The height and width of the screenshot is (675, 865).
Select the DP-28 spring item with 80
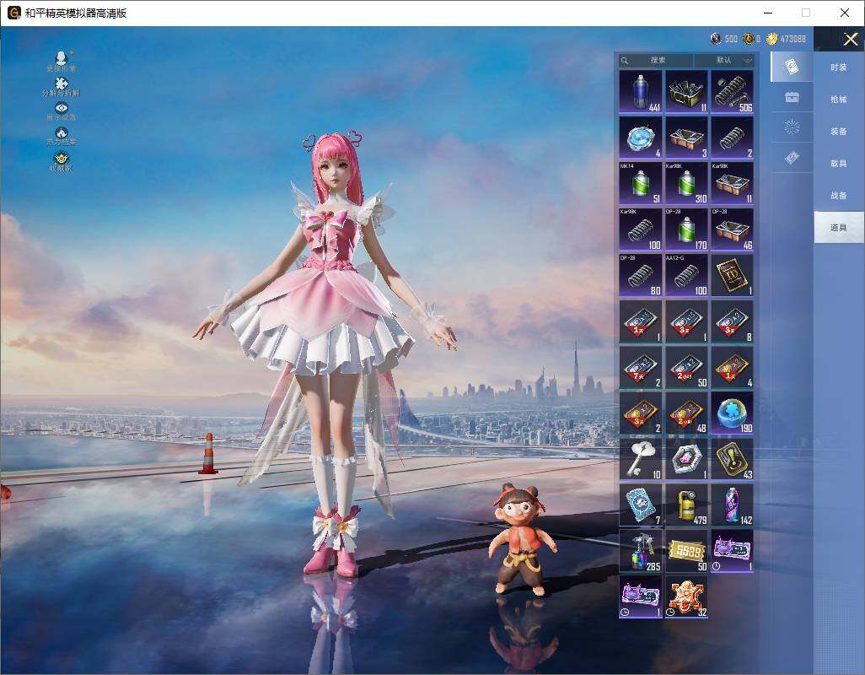click(x=641, y=275)
